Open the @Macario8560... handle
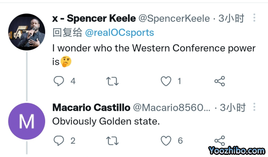The image size is (268, 157). tap(171, 107)
